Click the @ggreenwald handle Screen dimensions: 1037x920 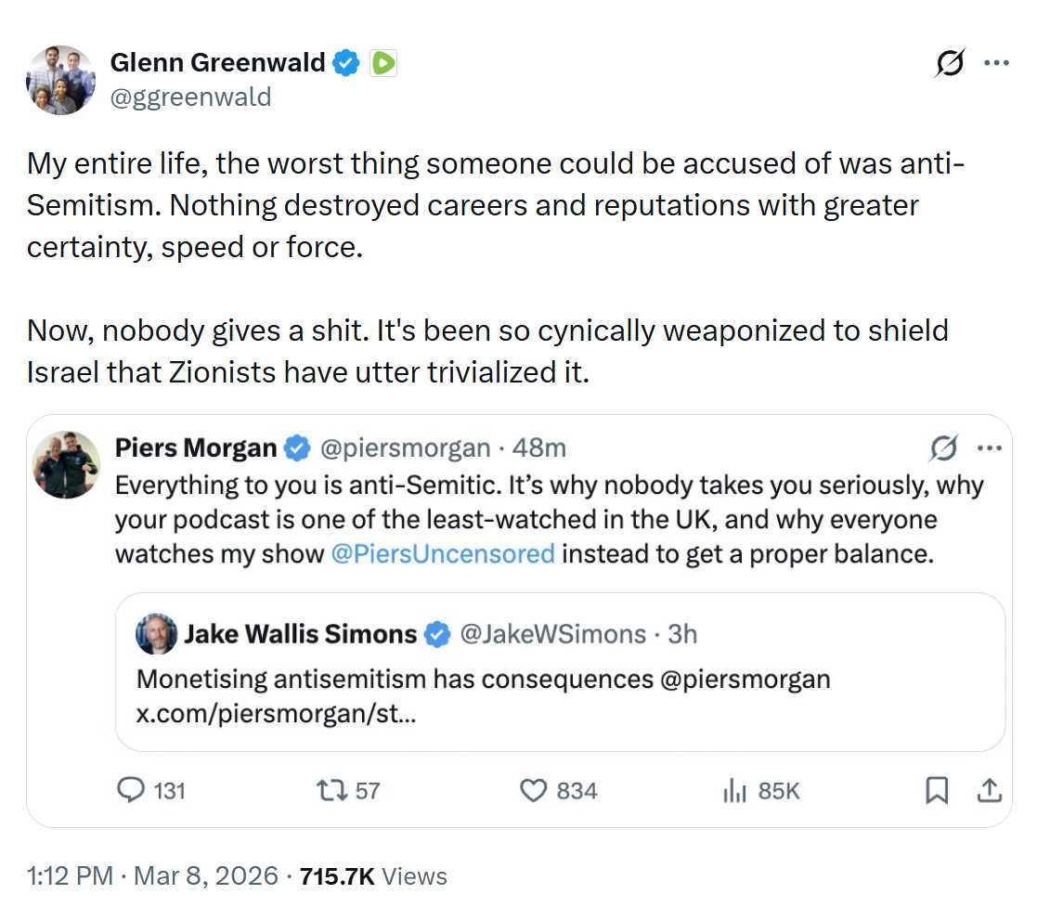pos(190,96)
